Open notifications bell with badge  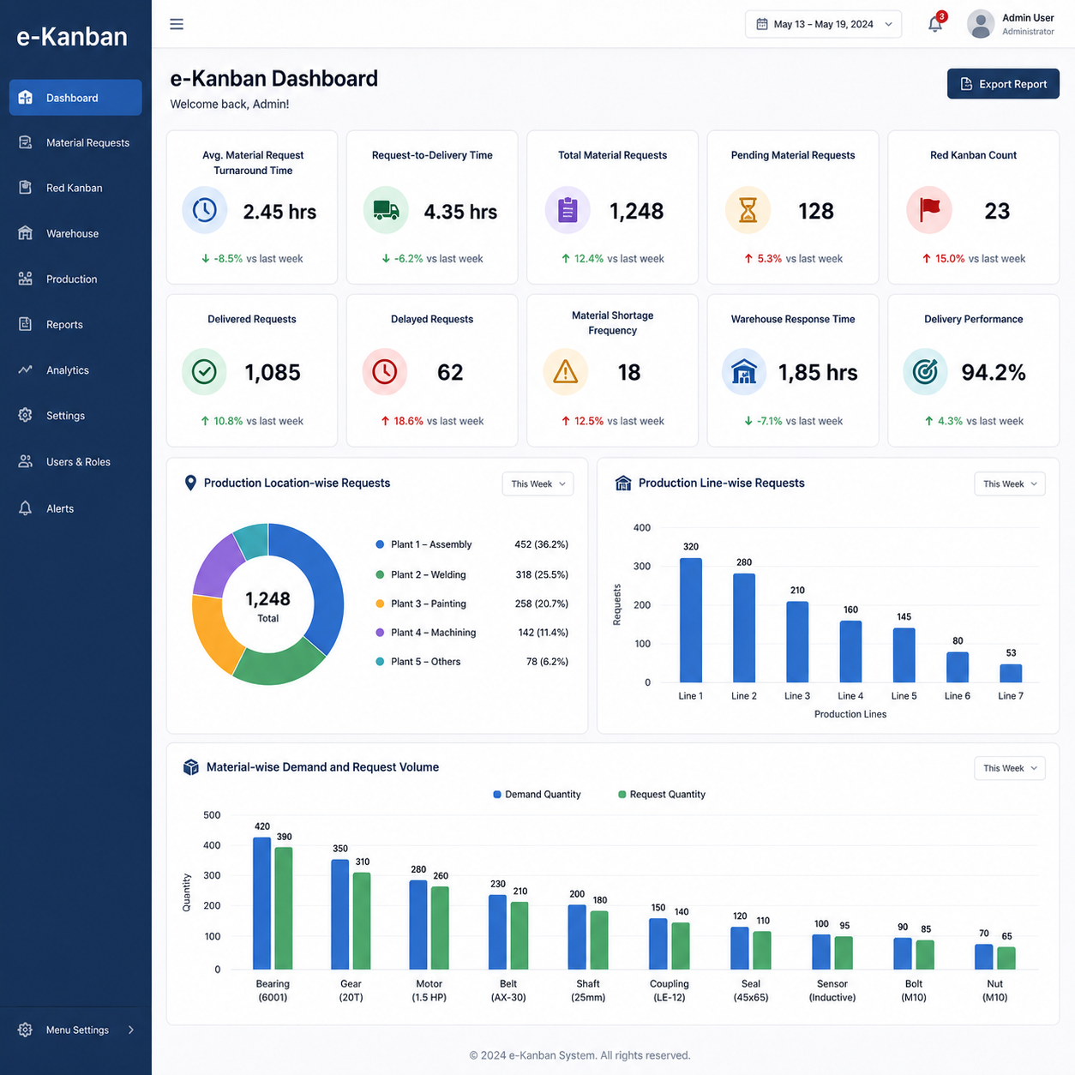pos(936,23)
